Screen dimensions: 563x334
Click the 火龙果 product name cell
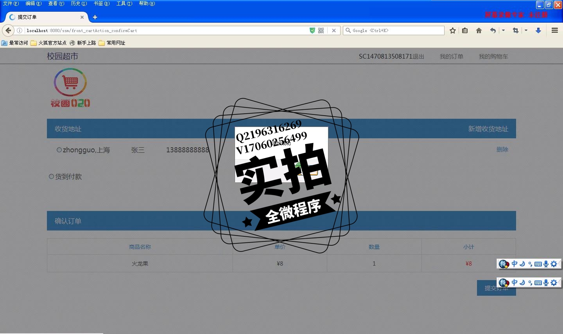coord(140,264)
